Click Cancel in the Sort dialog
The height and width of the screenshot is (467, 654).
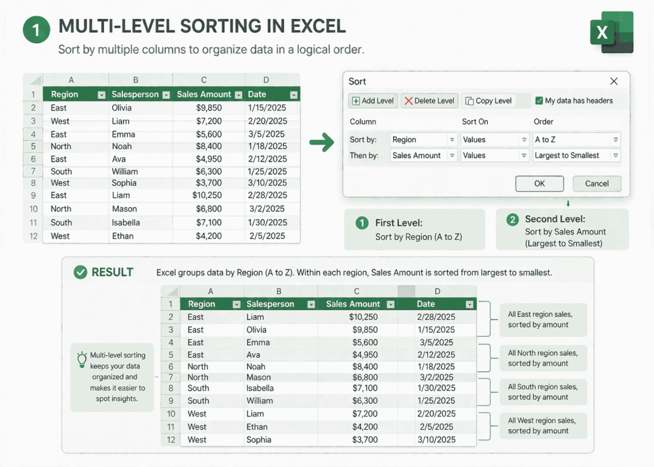click(x=596, y=184)
